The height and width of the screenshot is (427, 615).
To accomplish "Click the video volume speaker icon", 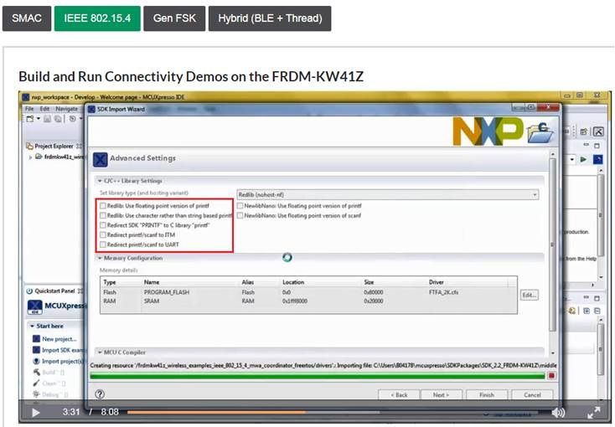I will pos(558,413).
